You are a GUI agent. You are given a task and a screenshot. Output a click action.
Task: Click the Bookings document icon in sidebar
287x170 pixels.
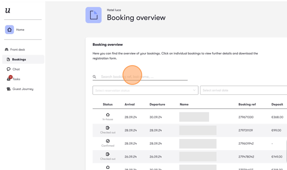(x=8, y=59)
